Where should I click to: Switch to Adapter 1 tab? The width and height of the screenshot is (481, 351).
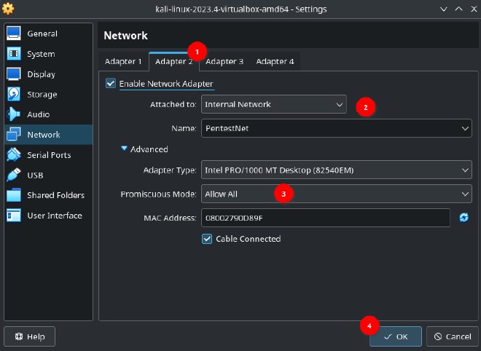pos(123,62)
